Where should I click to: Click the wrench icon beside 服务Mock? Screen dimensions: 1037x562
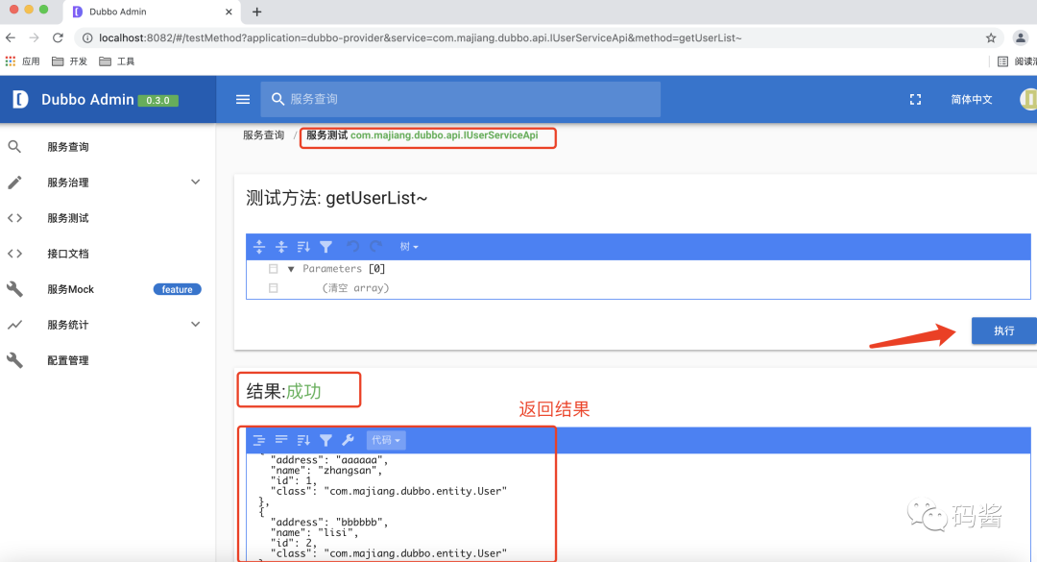14,289
